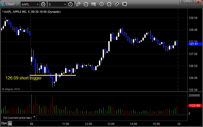Click the Dyn label at bottom left

click(x=4, y=123)
